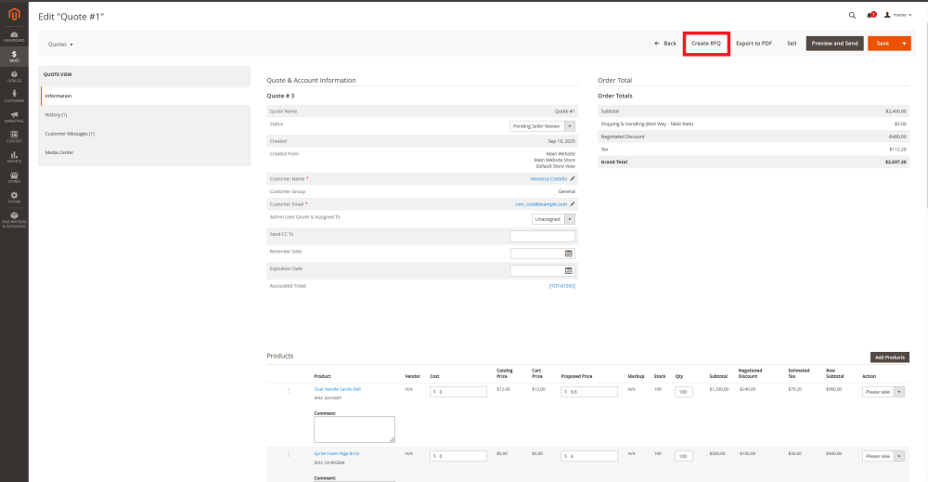Open the Save button dropdown arrow

coord(904,44)
